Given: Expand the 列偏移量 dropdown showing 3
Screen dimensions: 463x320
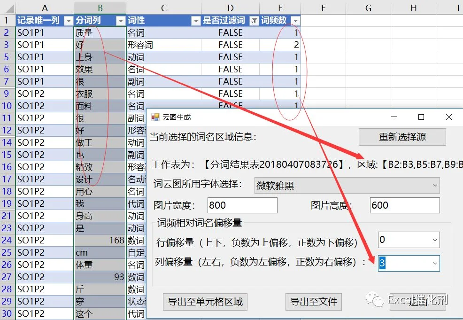Looking at the screenshot, I should click(435, 263).
